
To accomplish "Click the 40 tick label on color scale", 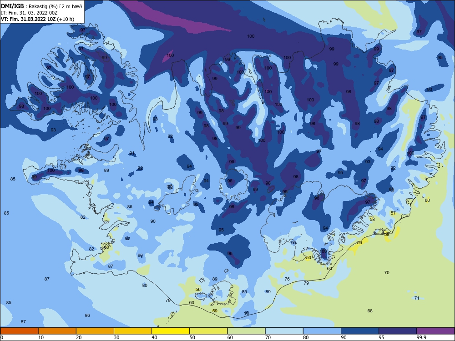I will (154, 337).
